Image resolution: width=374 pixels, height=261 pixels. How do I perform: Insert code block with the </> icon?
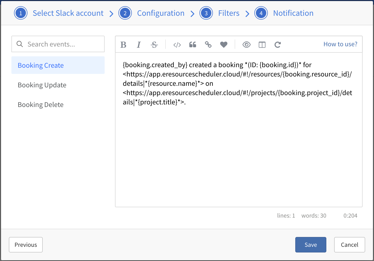click(177, 45)
